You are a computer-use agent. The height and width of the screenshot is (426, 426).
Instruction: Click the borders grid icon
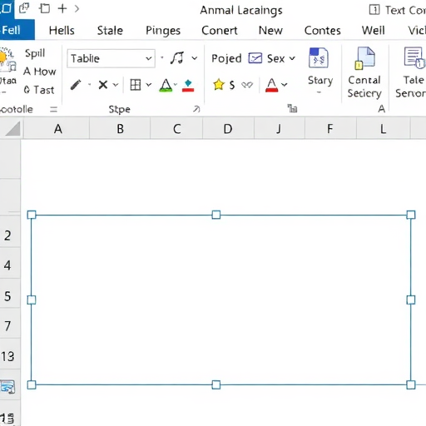tap(136, 85)
